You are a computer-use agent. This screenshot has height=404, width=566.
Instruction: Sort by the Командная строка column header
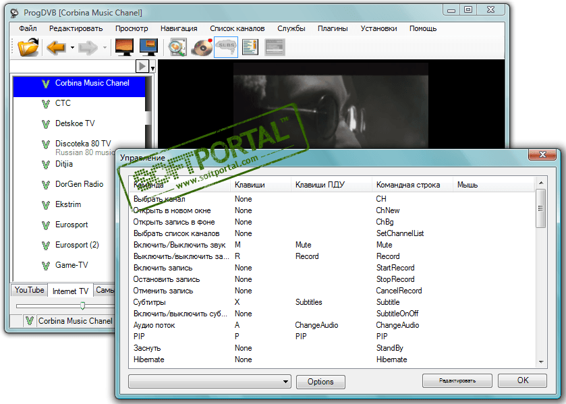point(413,185)
